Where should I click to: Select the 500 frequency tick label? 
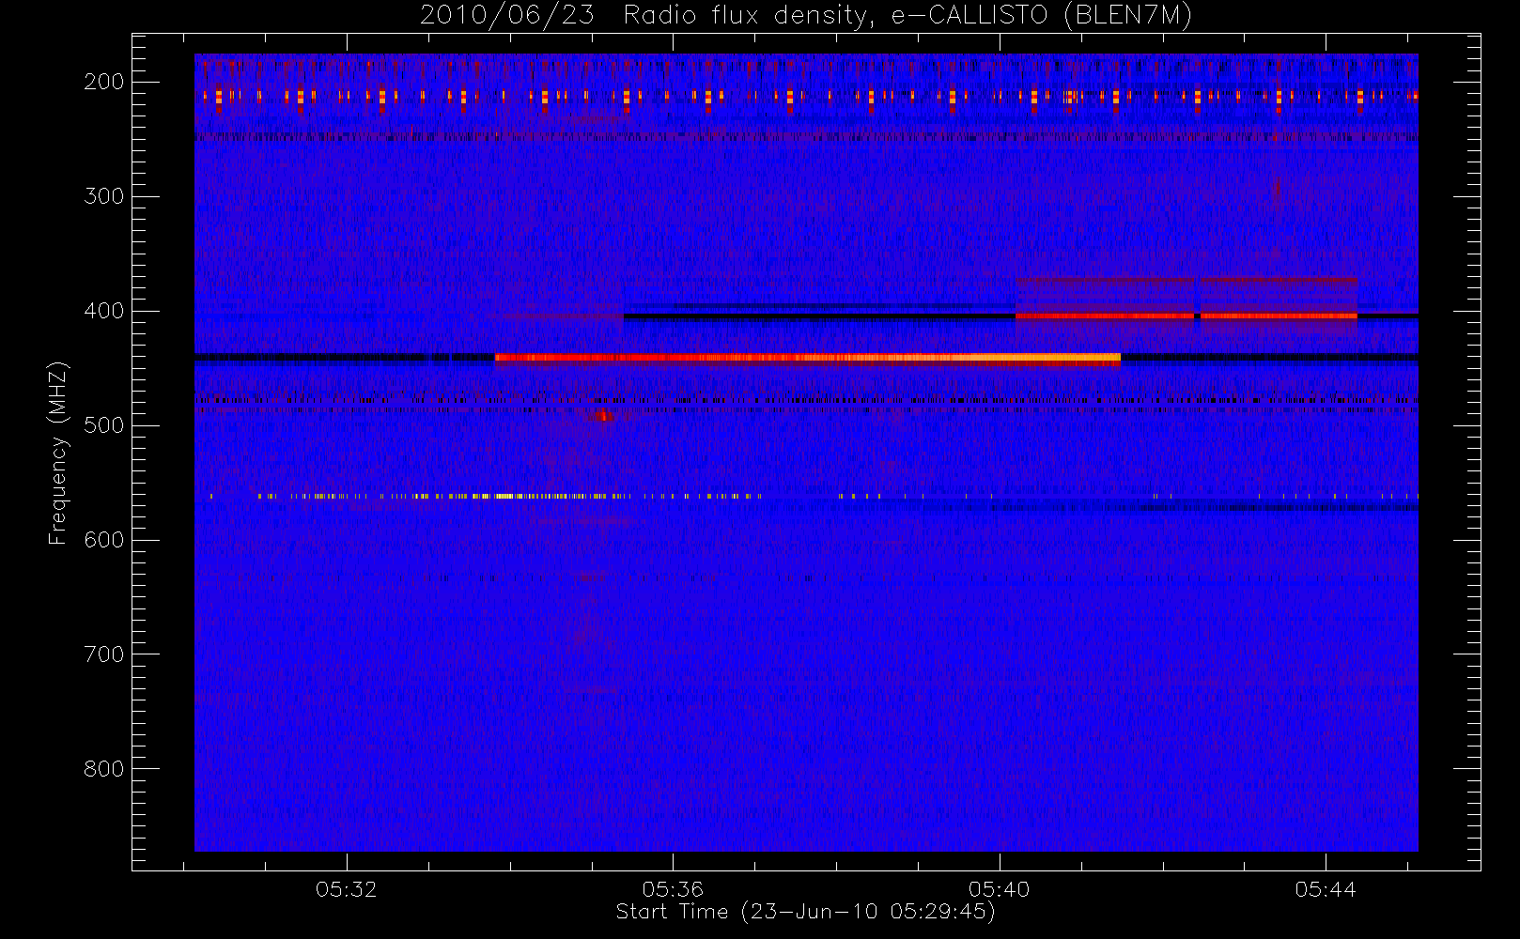click(x=104, y=425)
